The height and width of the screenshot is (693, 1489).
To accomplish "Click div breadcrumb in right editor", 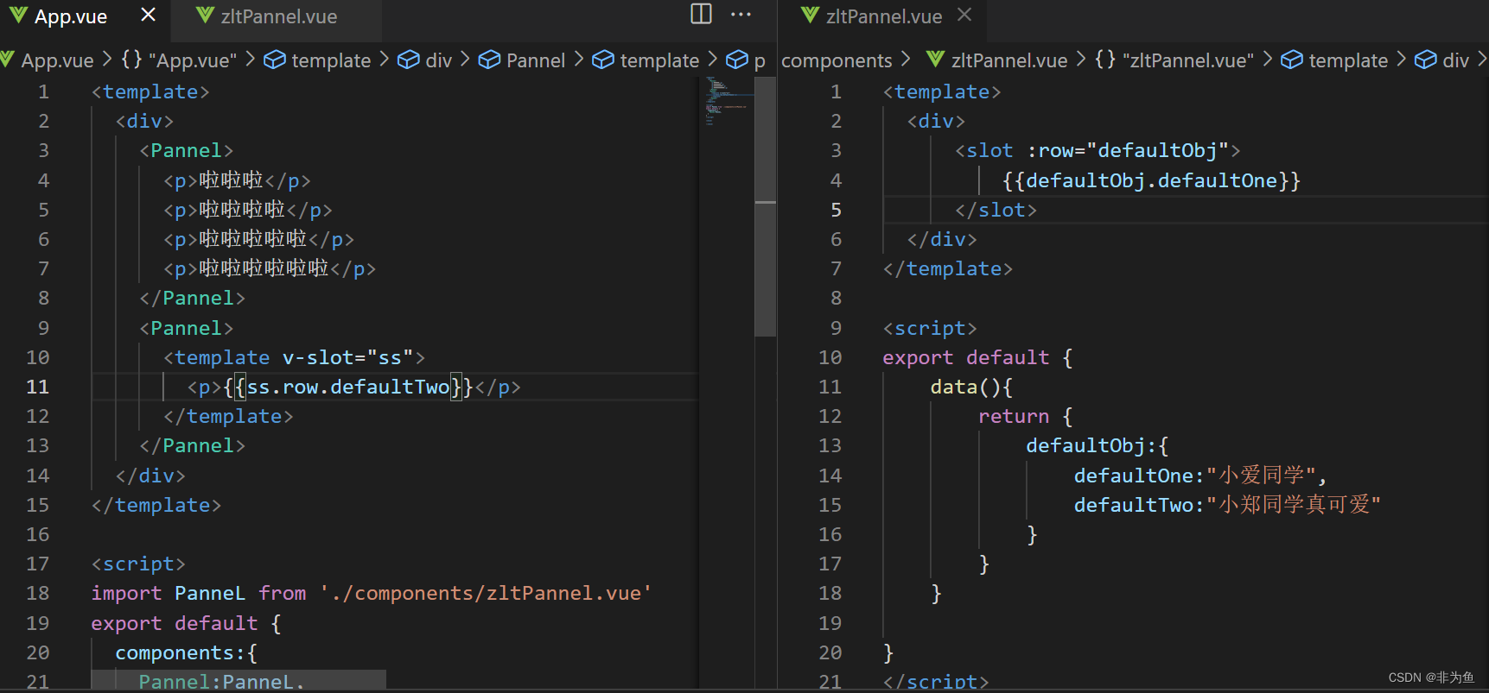I will (x=1456, y=60).
